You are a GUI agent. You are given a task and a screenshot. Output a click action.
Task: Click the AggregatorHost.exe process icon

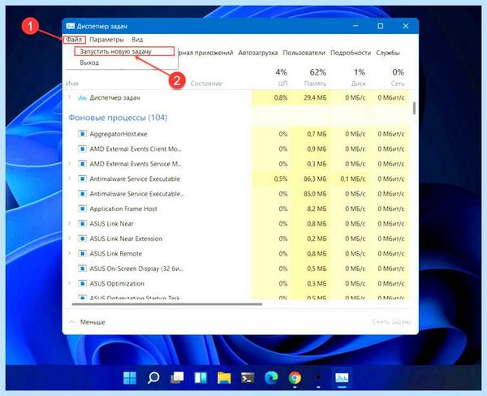pos(82,134)
